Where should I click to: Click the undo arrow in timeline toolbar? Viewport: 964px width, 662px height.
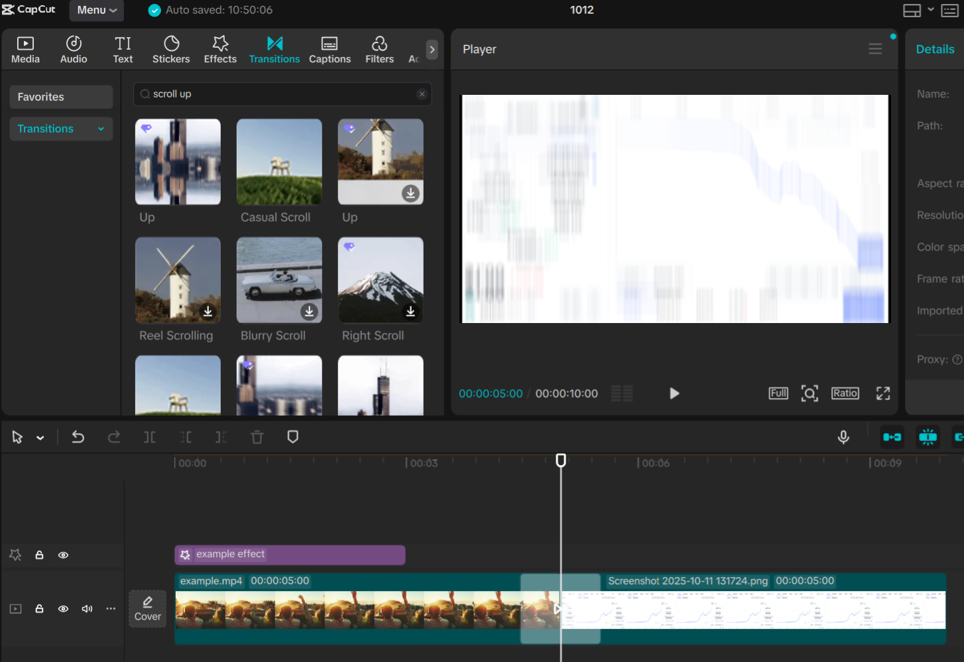point(78,437)
